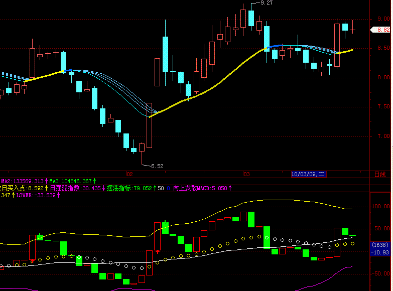The height and width of the screenshot is (291, 393).
Task: Click the 向上发散MACD indicator label
Action: (202, 188)
